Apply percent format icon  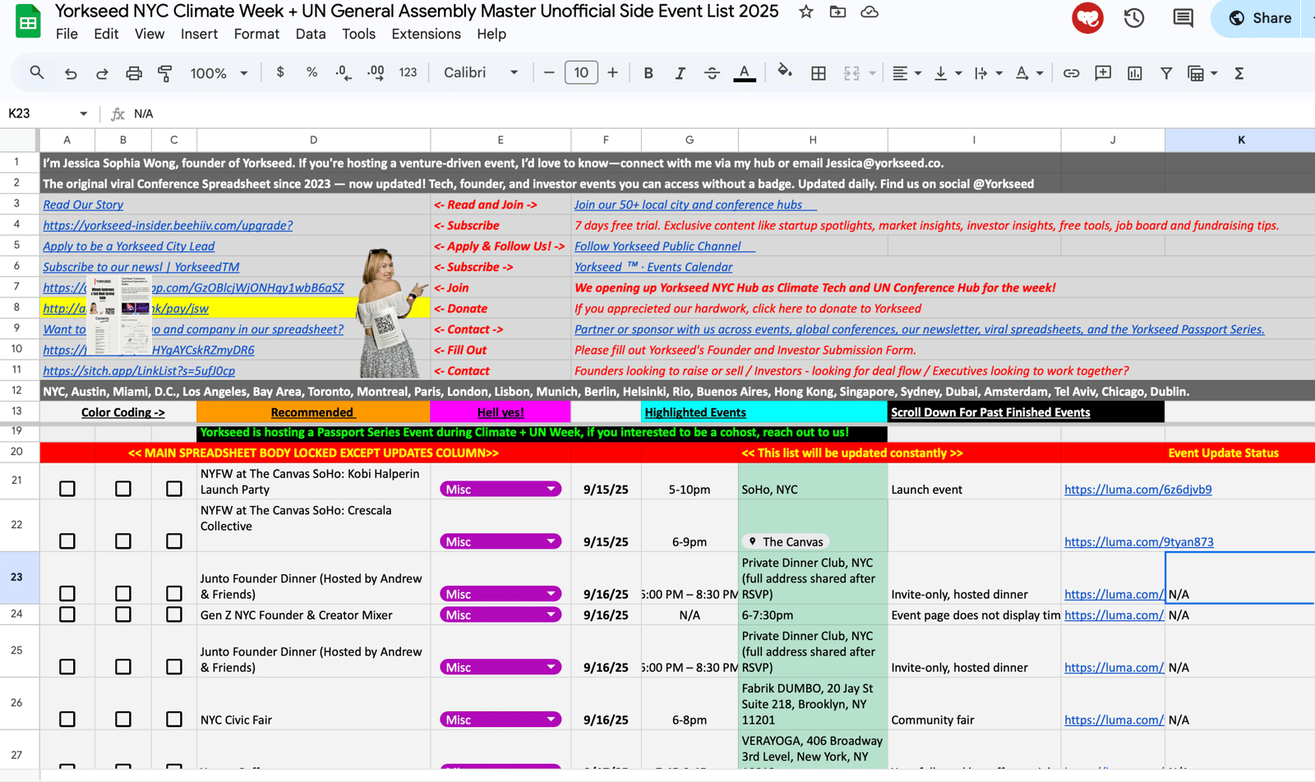coord(311,72)
